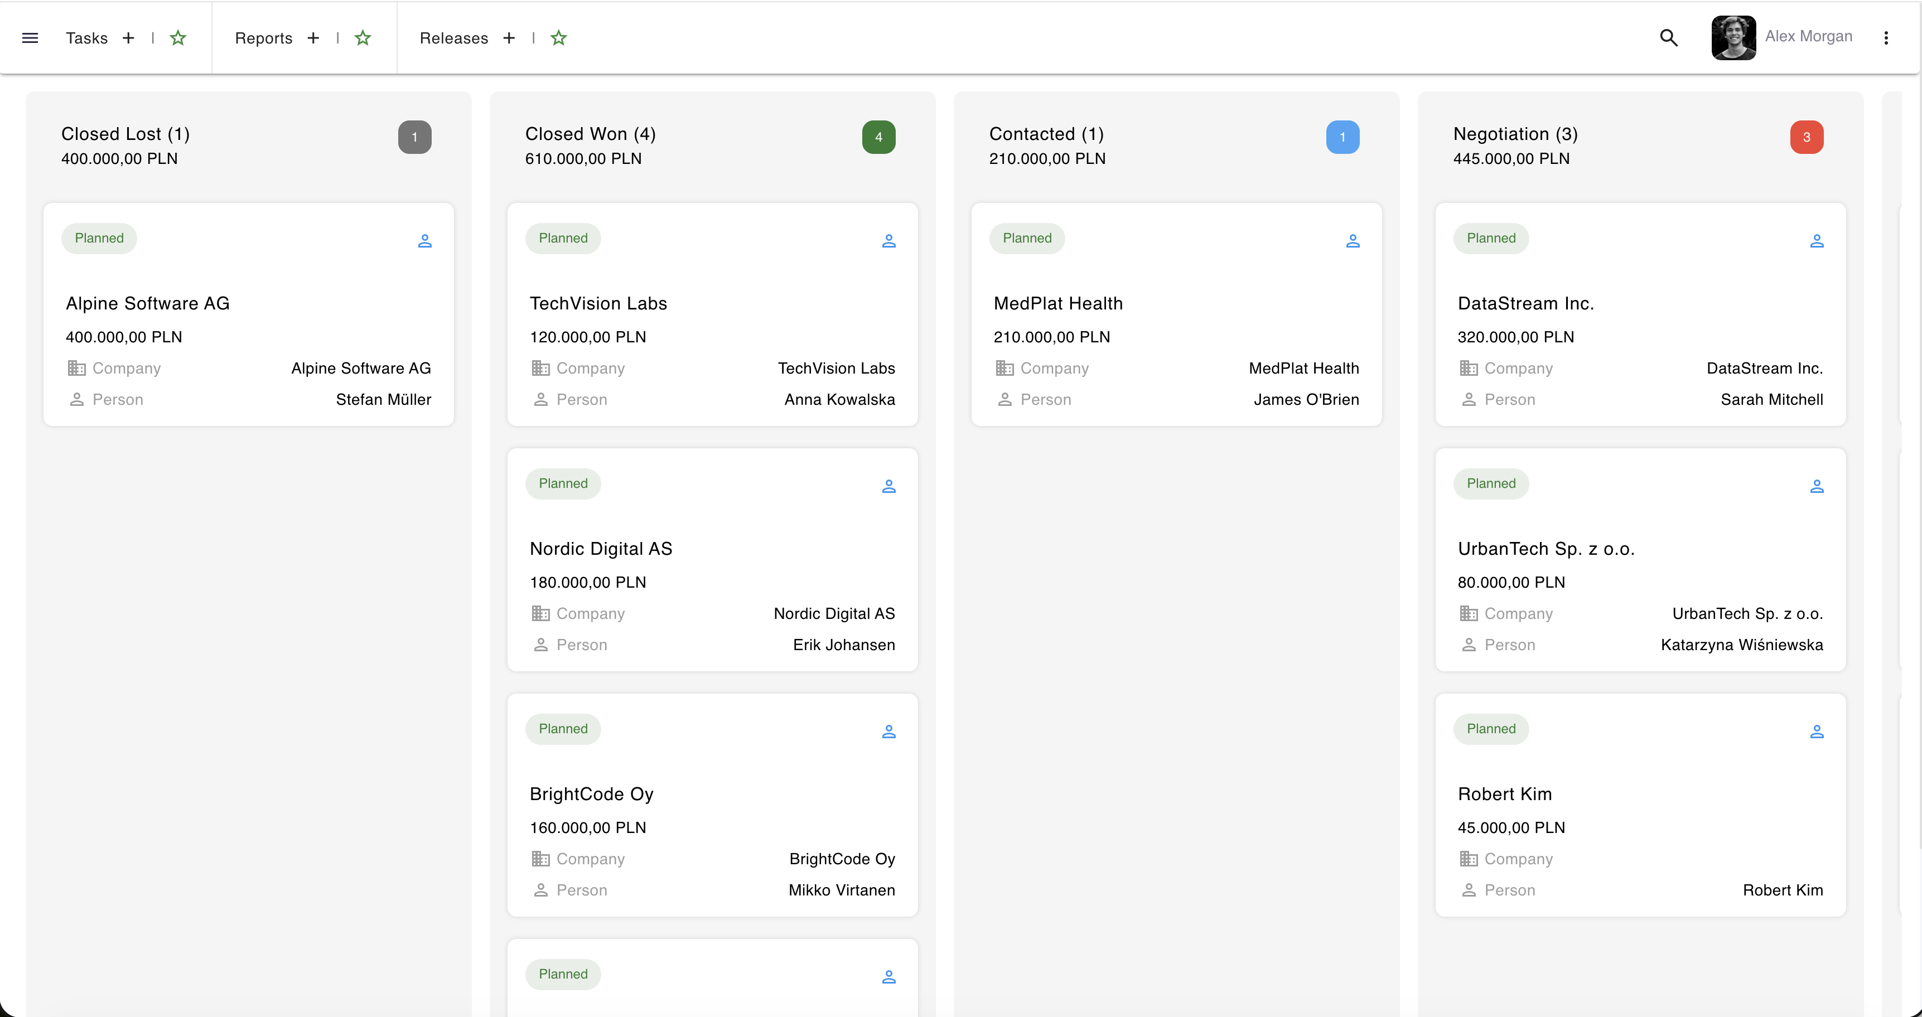Click the assignee icon on the bottom partial card
1922x1017 pixels.
[888, 977]
